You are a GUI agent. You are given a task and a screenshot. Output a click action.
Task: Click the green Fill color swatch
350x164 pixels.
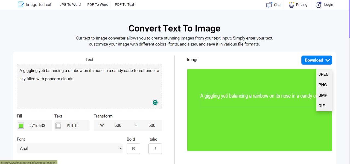(21, 126)
